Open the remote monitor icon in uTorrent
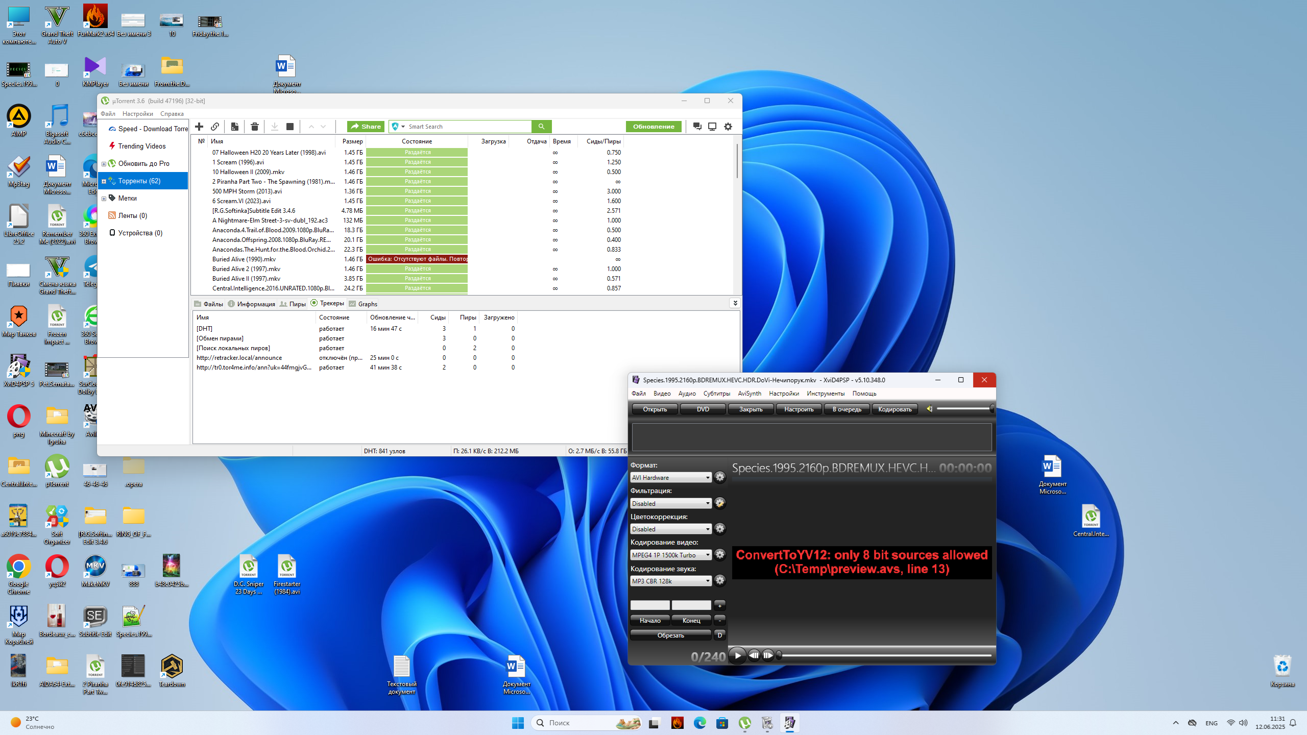Viewport: 1307px width, 735px height. coord(712,127)
